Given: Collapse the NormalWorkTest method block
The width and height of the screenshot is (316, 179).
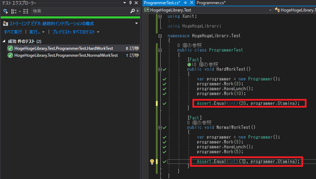Looking at the screenshot, I should click(160, 127).
